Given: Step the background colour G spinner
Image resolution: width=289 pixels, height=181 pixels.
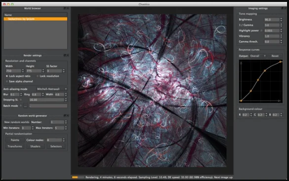Looking at the screenshot, I should click(x=266, y=115).
